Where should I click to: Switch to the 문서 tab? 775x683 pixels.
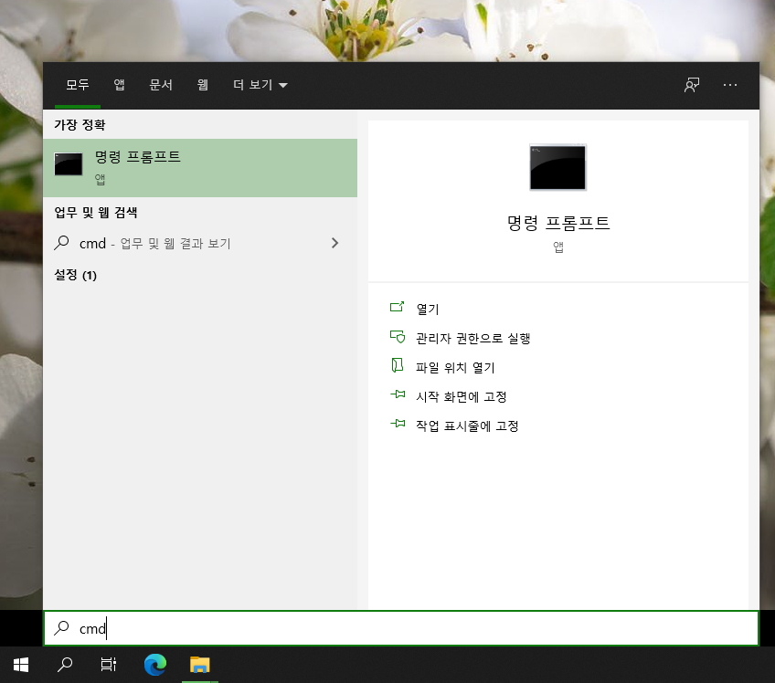tap(161, 85)
